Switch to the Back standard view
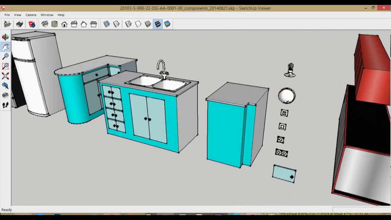This screenshot has width=391, height=220. click(84, 24)
